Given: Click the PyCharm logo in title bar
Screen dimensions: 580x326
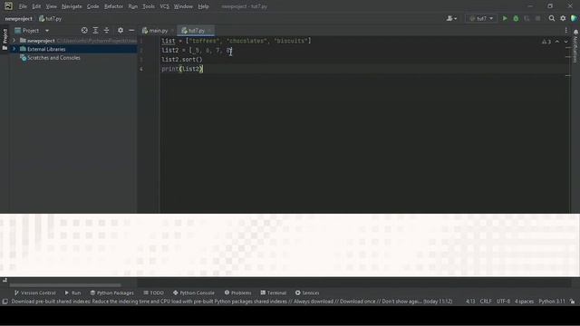Looking at the screenshot, I should pos(8,6).
